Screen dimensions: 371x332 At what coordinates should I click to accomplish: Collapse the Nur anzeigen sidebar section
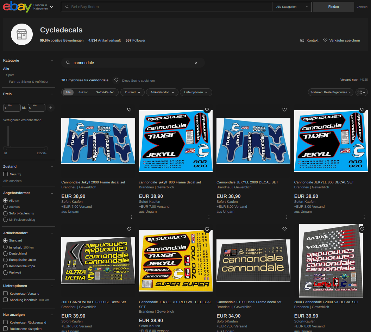(52, 315)
